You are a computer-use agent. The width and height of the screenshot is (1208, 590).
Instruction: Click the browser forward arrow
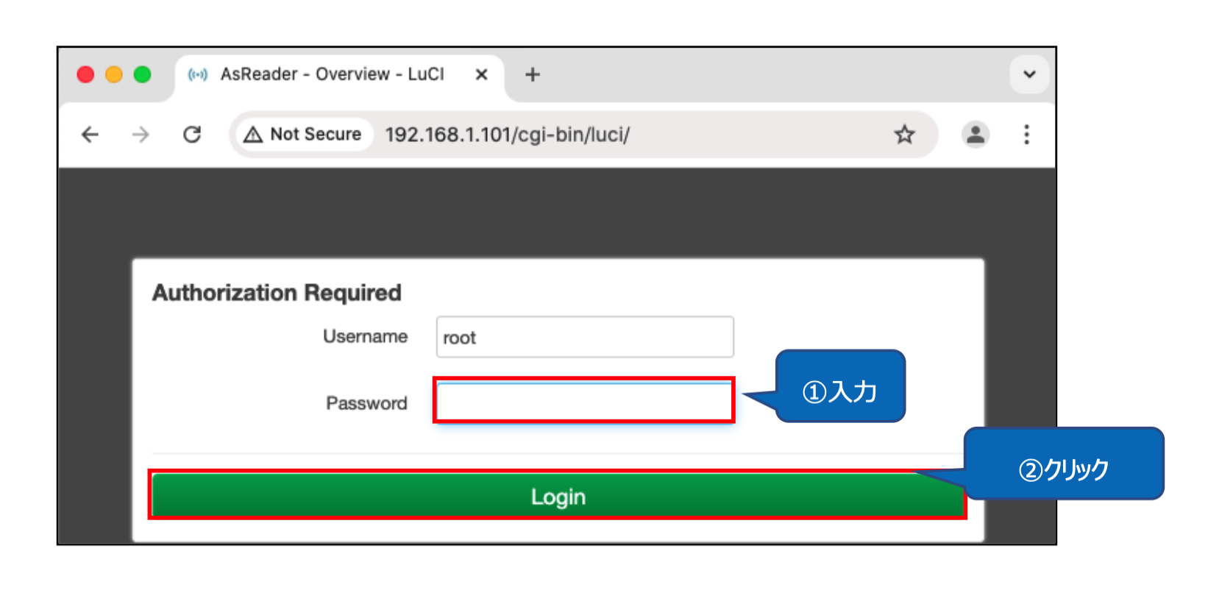(x=141, y=135)
